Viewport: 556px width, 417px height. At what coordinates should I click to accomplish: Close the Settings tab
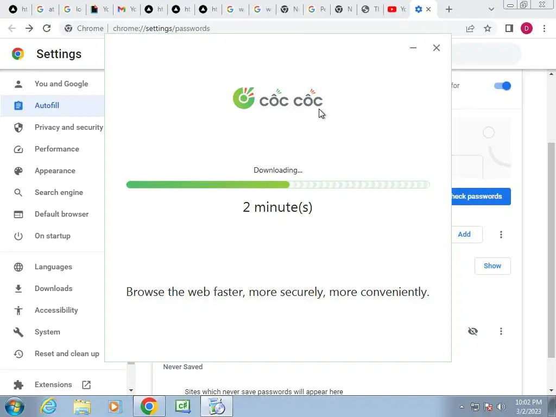click(428, 9)
